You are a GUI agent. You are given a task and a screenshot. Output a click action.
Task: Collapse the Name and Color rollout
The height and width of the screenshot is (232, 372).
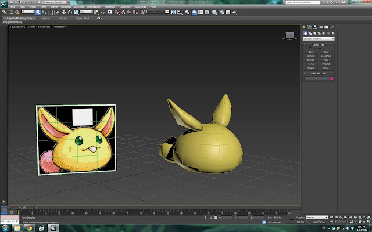(x=319, y=73)
